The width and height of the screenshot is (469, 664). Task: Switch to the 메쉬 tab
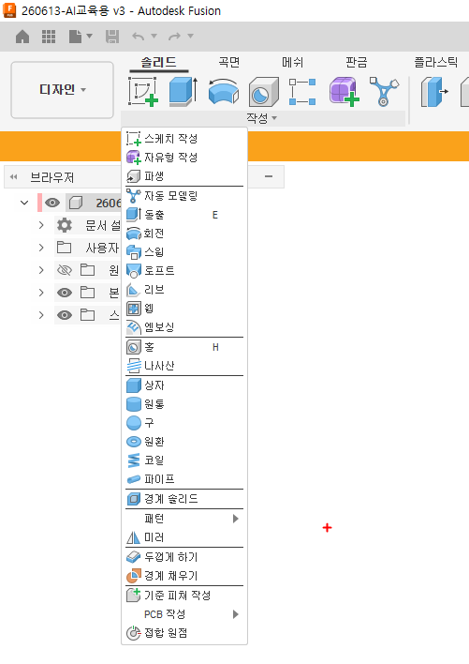[x=292, y=63]
